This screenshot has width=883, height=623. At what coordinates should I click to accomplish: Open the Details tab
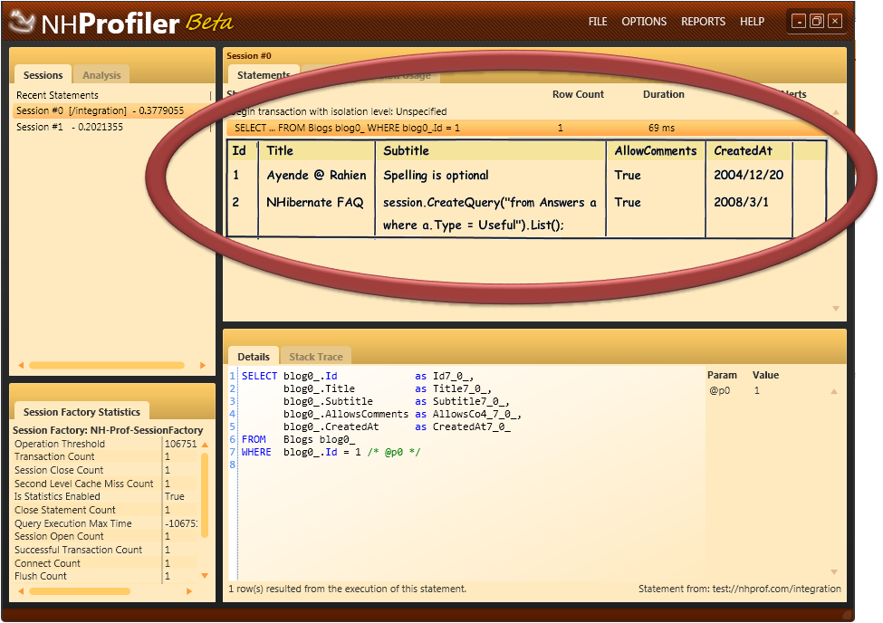coord(254,357)
